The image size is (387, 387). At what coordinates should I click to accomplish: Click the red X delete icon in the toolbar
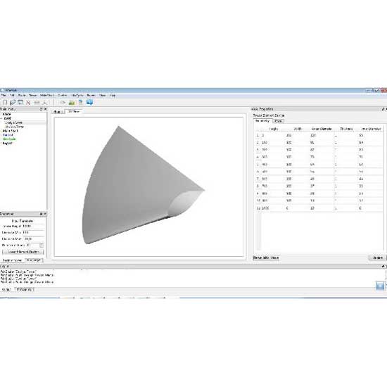(x=28, y=103)
